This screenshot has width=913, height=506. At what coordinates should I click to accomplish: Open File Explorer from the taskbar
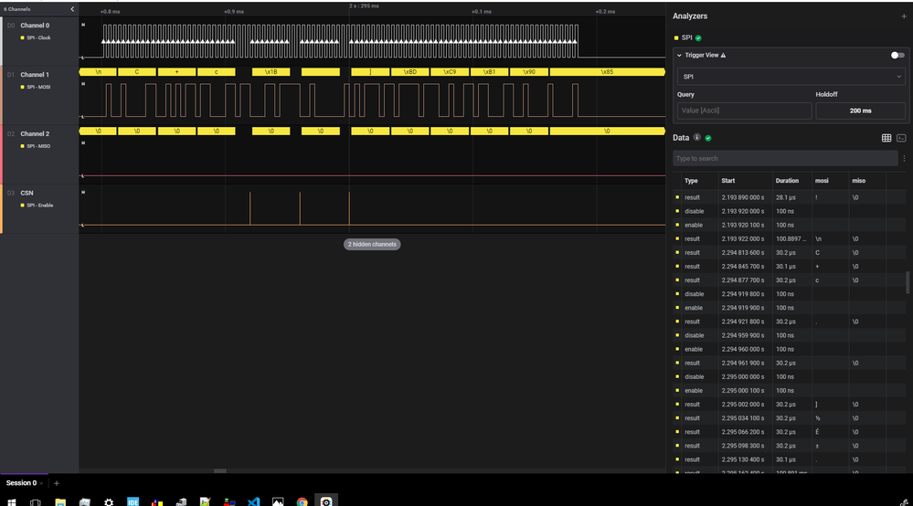60,502
